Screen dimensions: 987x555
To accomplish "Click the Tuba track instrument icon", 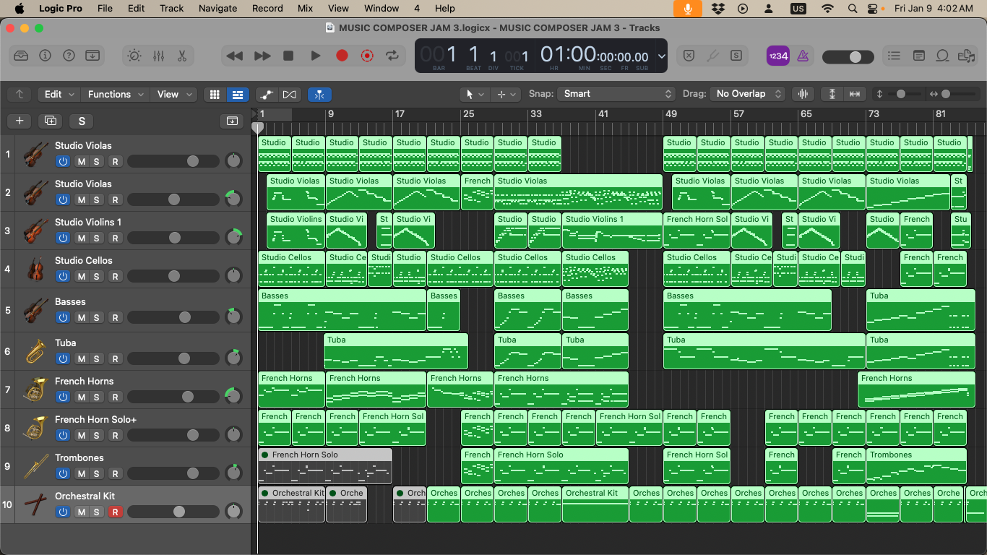I will coord(35,352).
